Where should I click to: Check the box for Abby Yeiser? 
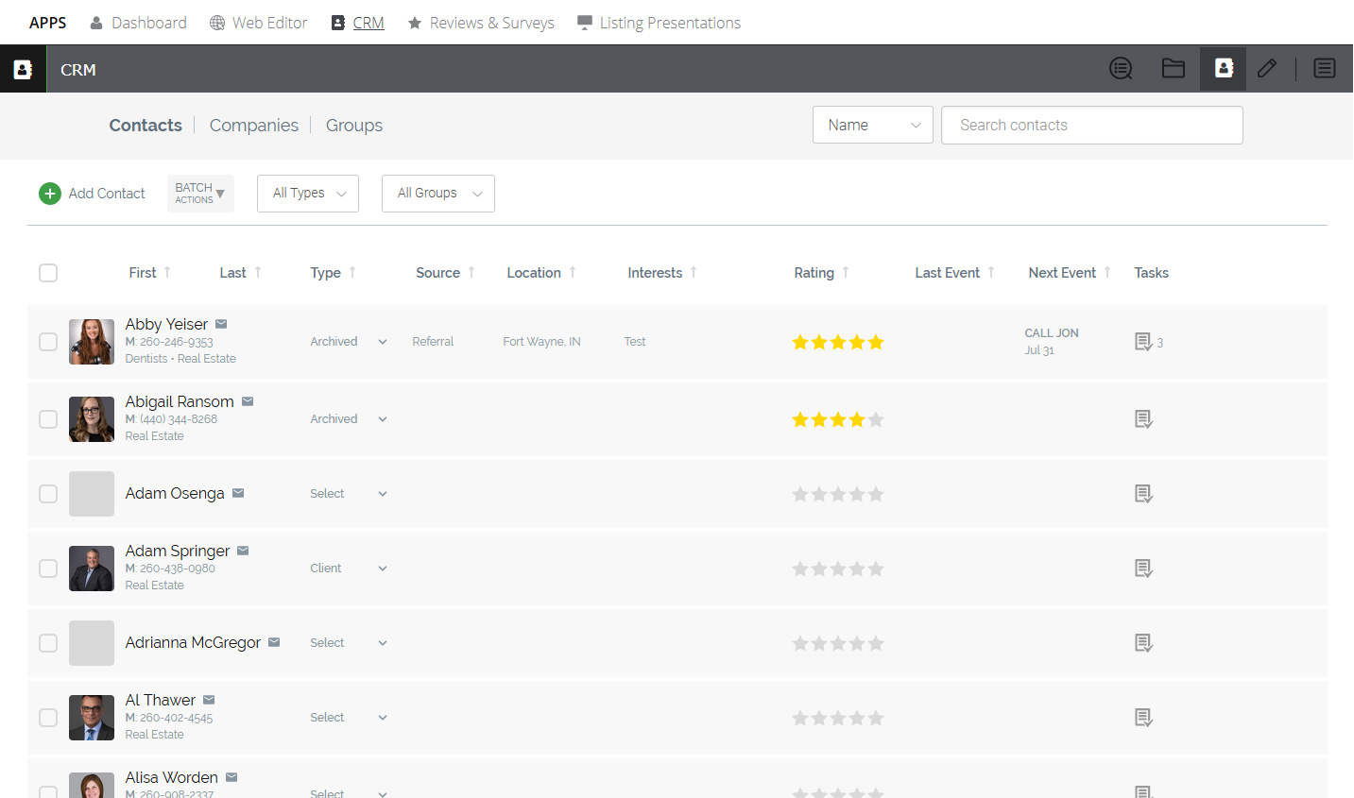pyautogui.click(x=48, y=342)
